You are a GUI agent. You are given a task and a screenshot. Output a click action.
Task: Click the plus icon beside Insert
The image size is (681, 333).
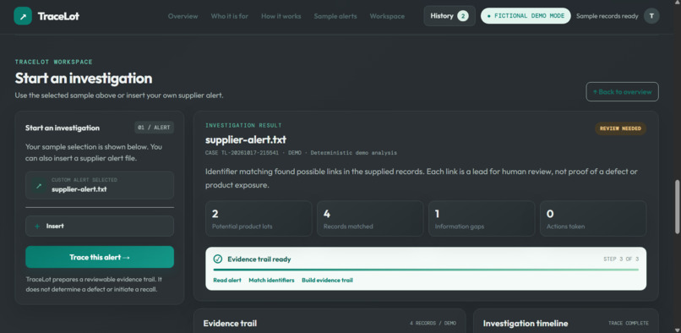pos(37,226)
